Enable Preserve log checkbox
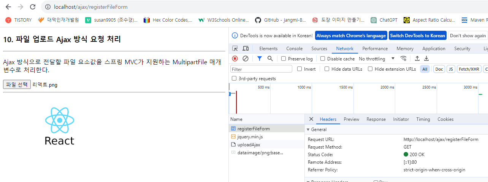 pos(284,59)
